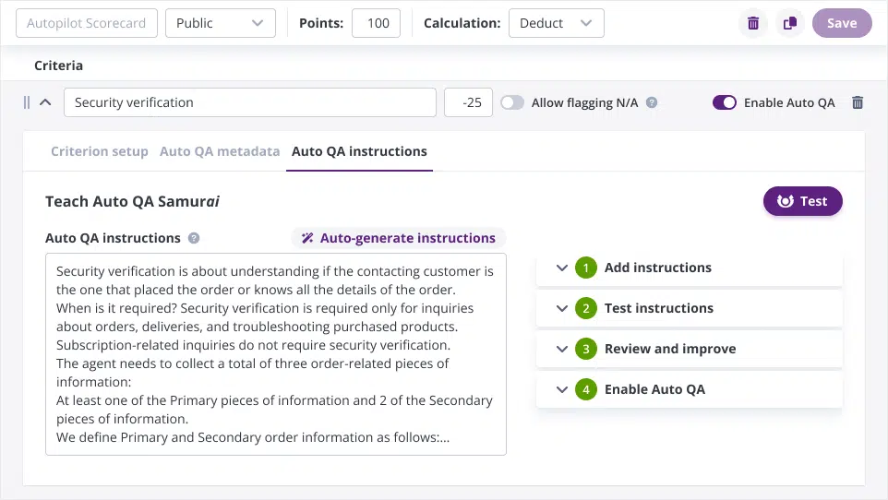Expand the Review and improve step
This screenshot has height=500, width=888.
[562, 349]
